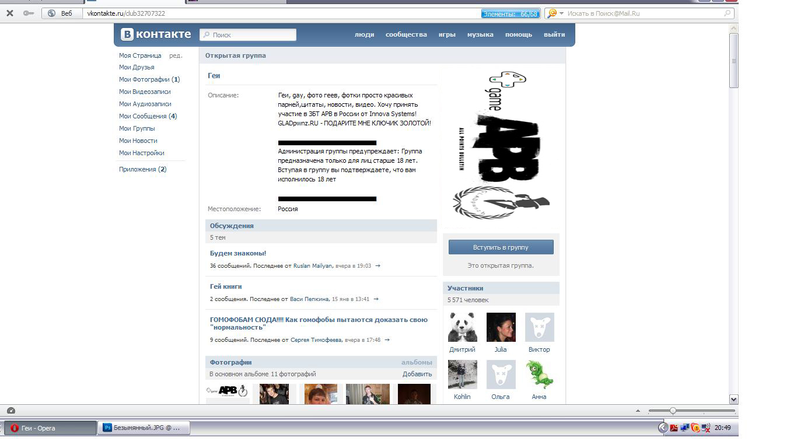Image resolution: width=797 pixels, height=448 pixels.
Task: Open the search engine dropdown arrow
Action: (561, 13)
